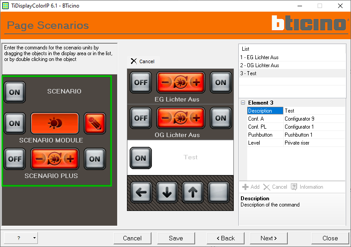Click the Conf. PL value 'Configurator 1'

click(314, 127)
